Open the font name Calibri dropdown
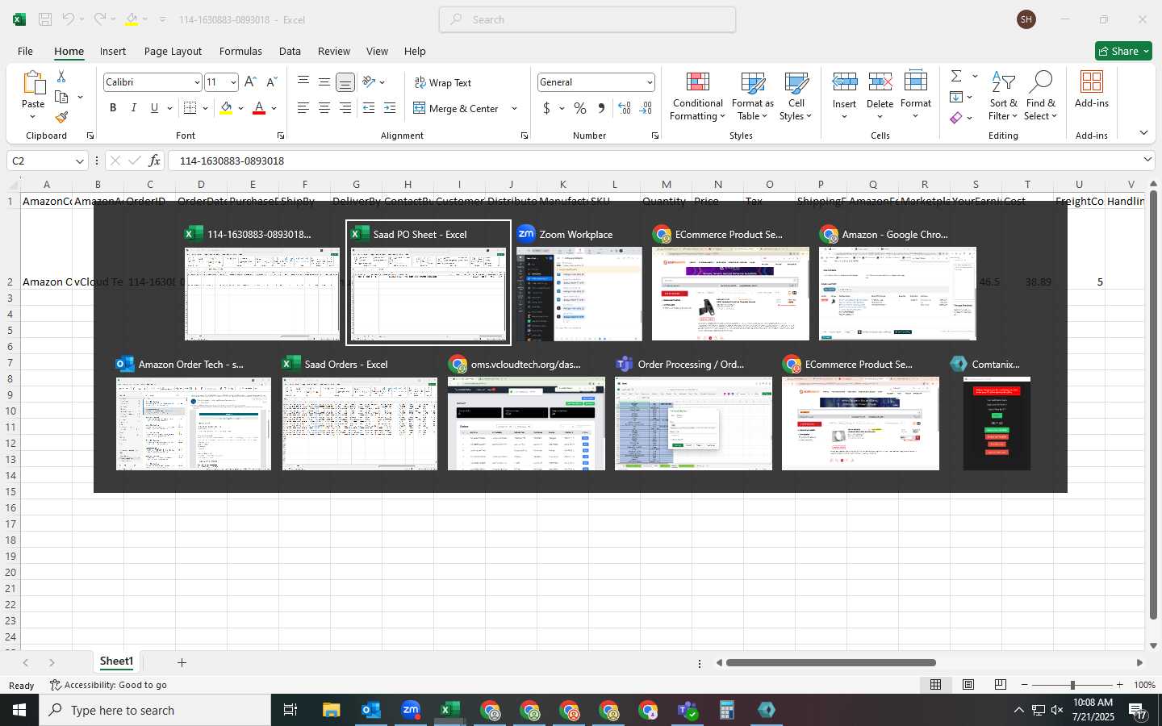The image size is (1162, 726). (196, 82)
